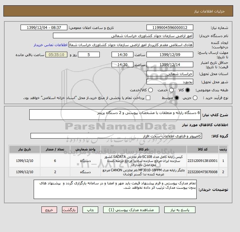
Task: Click the چاپ print button
Action: [x=90, y=210]
